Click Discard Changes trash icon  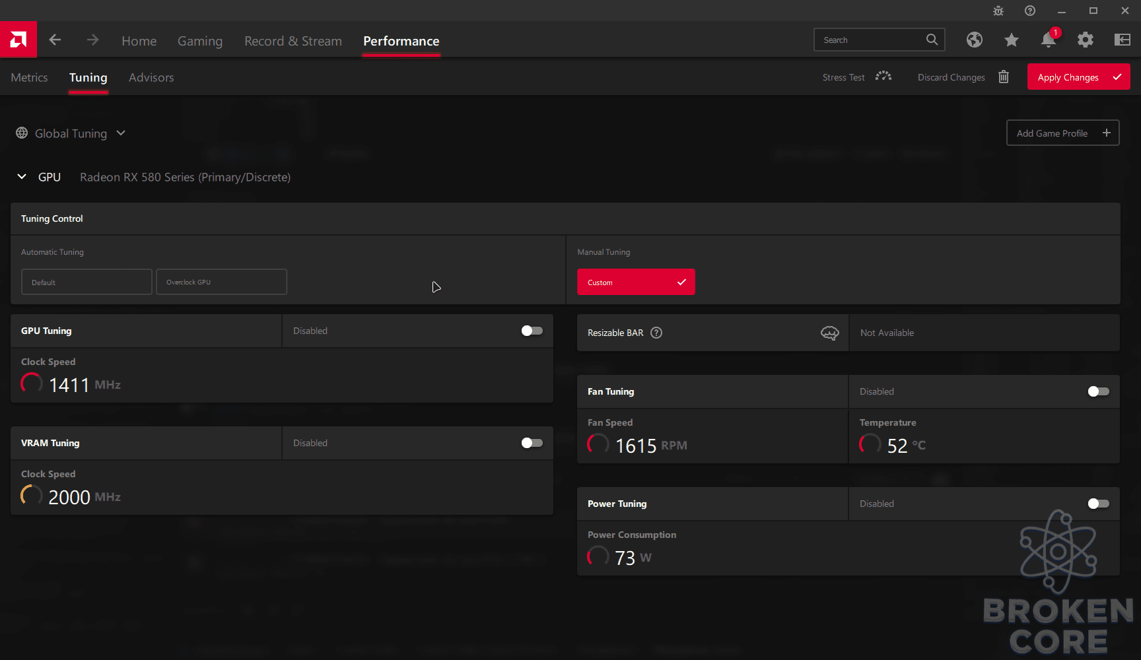pyautogui.click(x=1004, y=77)
